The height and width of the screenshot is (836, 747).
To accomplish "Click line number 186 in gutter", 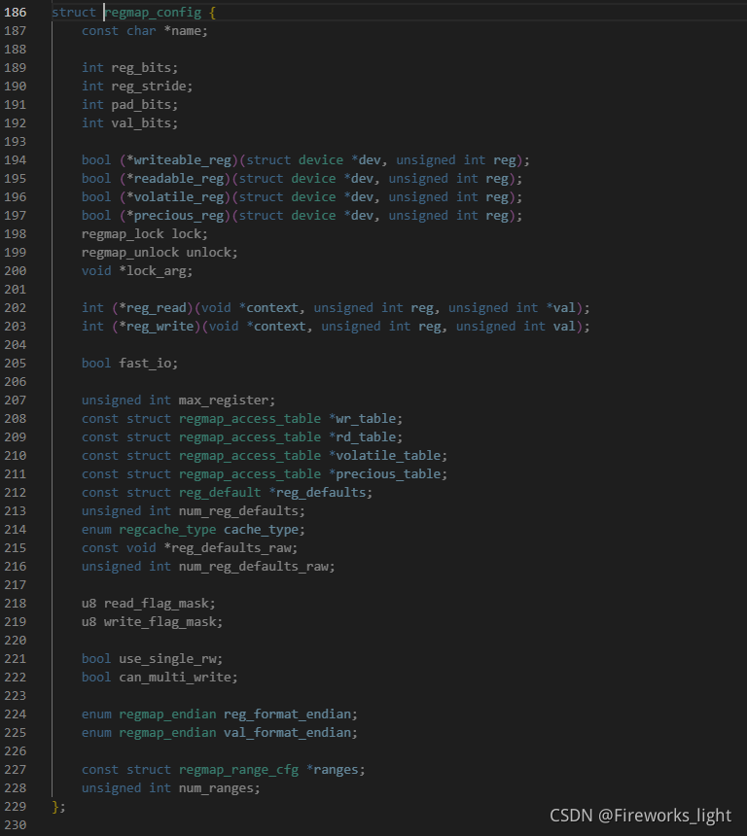I will [15, 13].
